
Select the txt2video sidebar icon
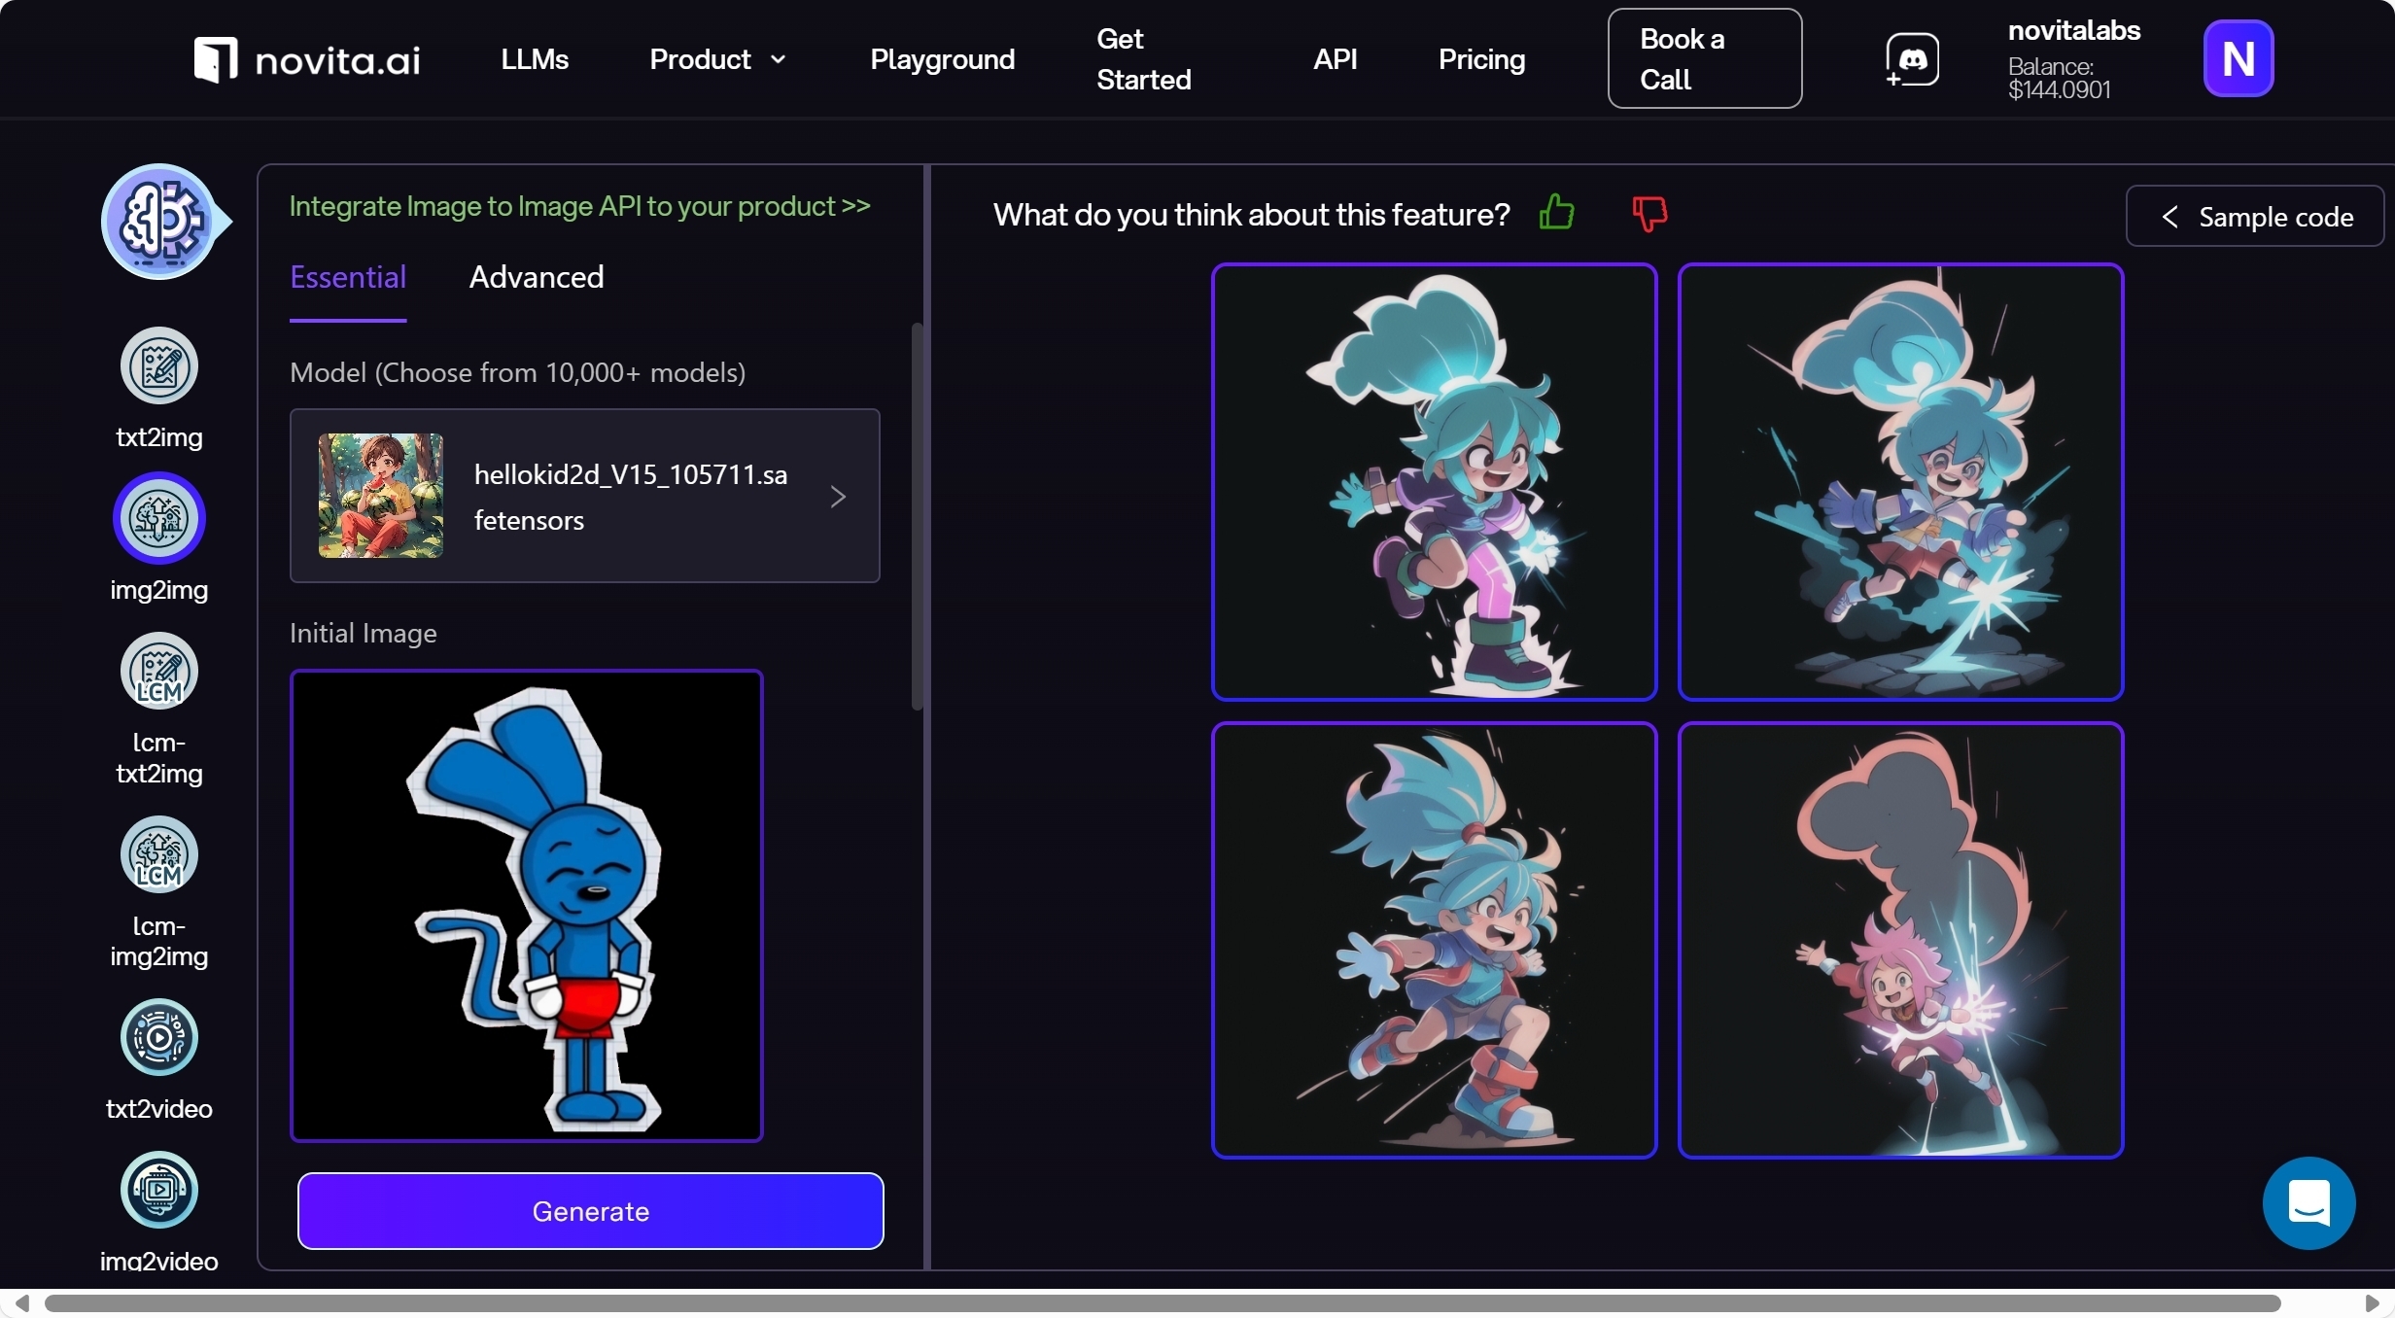pos(158,1038)
